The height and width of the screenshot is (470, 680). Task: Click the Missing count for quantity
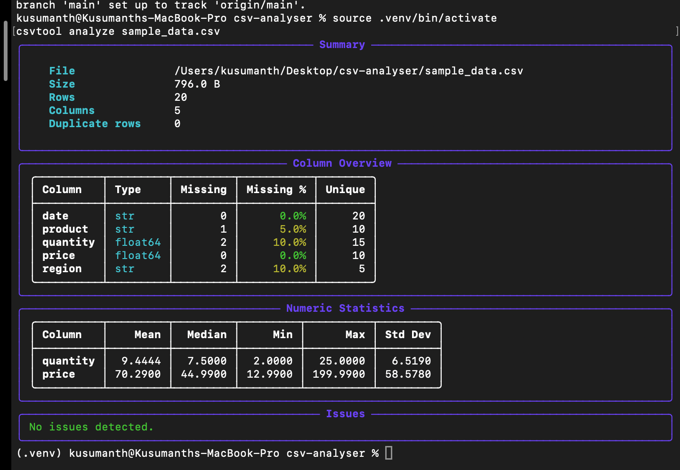tap(224, 243)
